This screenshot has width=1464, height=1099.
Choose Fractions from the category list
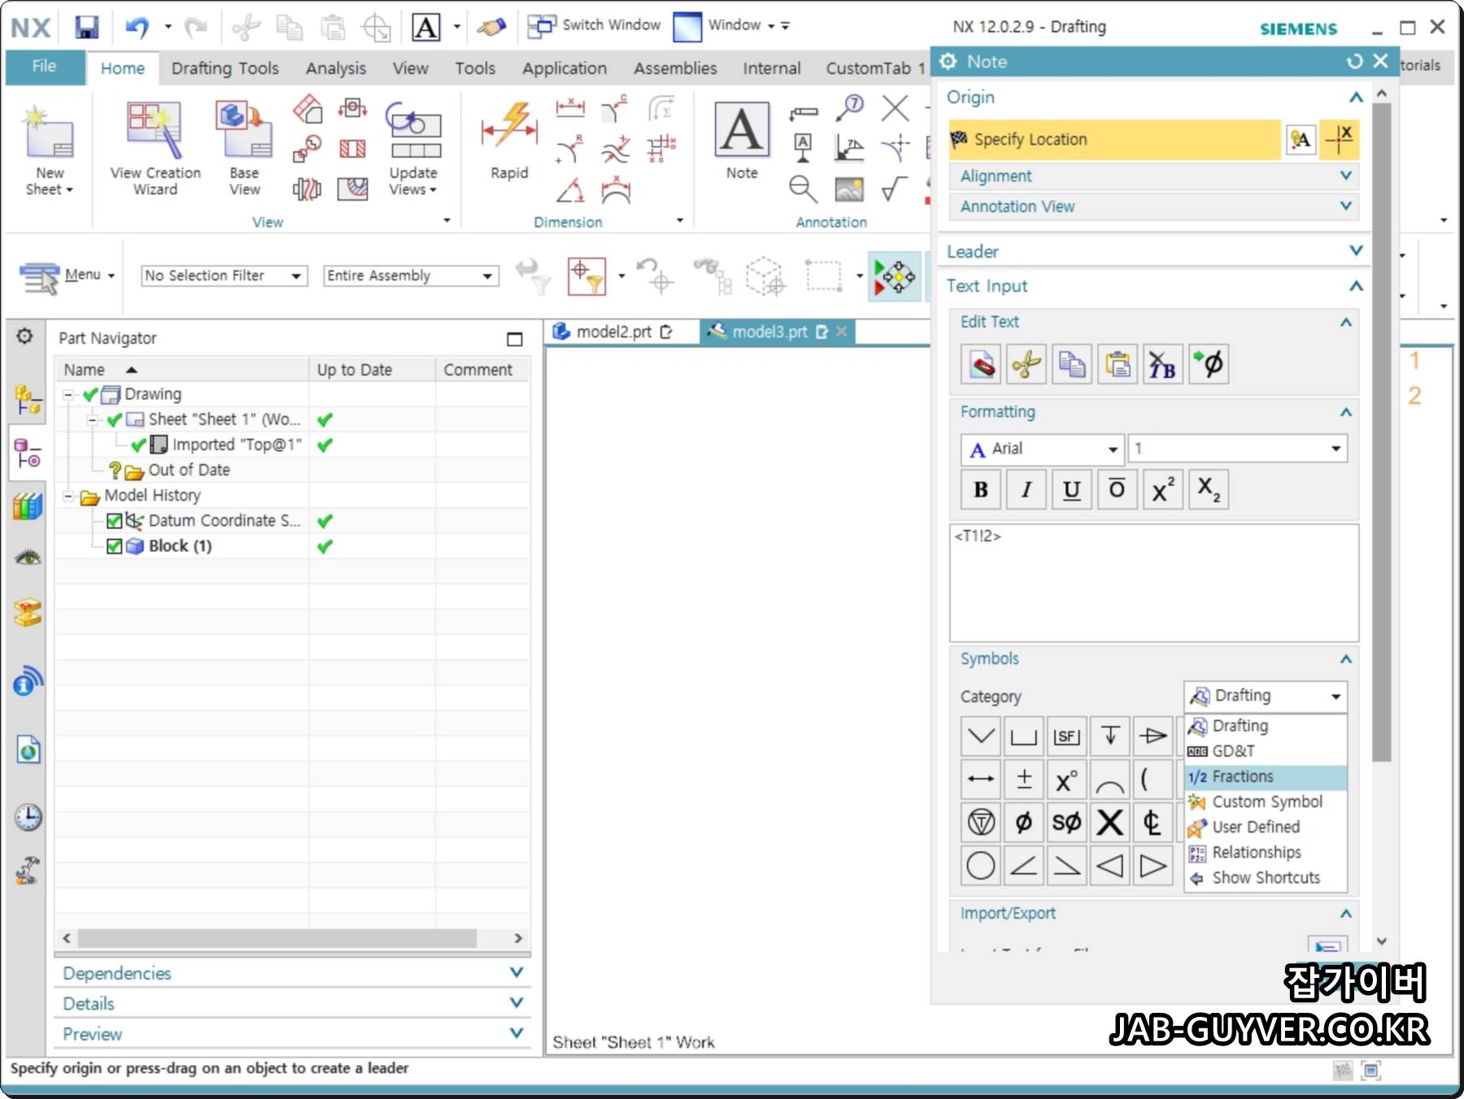click(1266, 777)
